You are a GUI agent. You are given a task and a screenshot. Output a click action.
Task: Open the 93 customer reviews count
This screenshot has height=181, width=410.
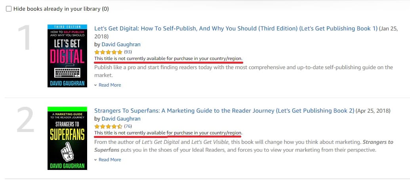[x=128, y=52]
